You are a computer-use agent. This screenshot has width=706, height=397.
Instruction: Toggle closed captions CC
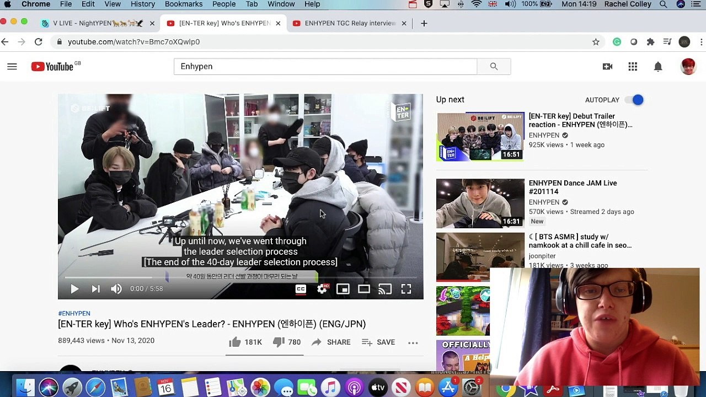(x=301, y=288)
